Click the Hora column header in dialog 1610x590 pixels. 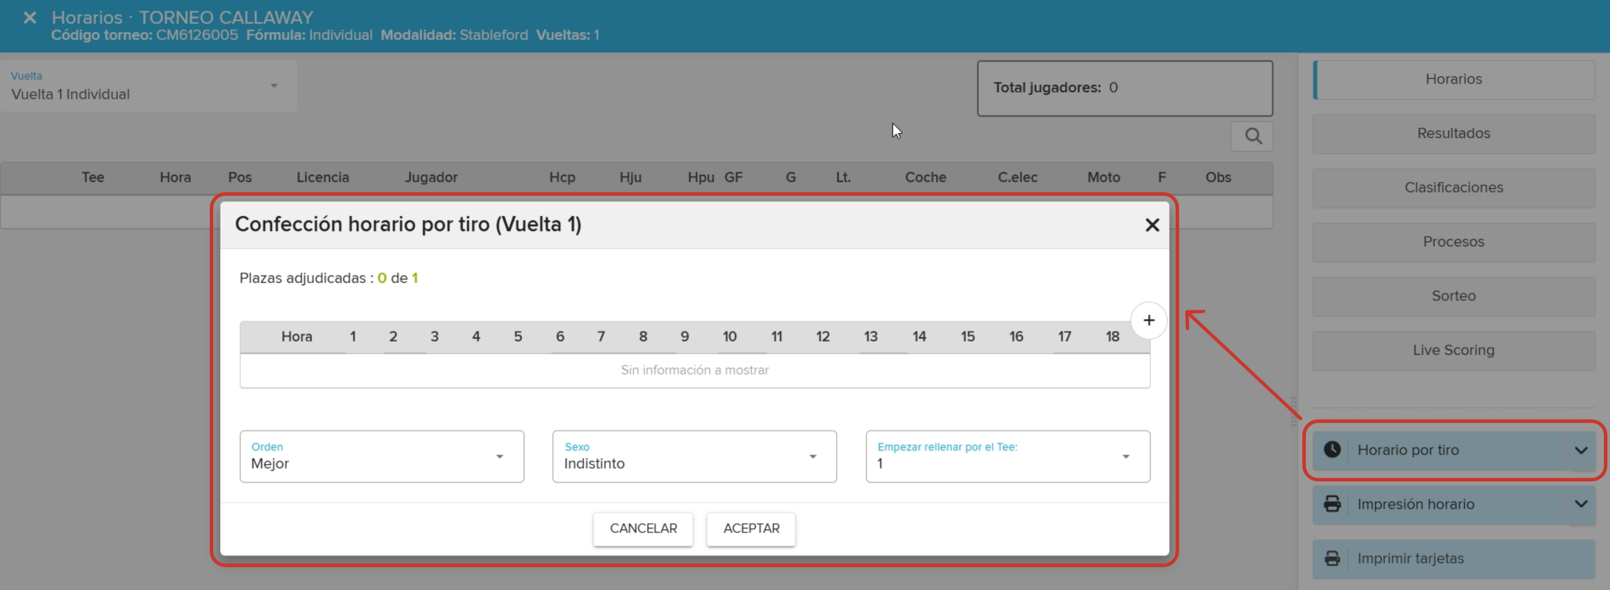click(296, 337)
